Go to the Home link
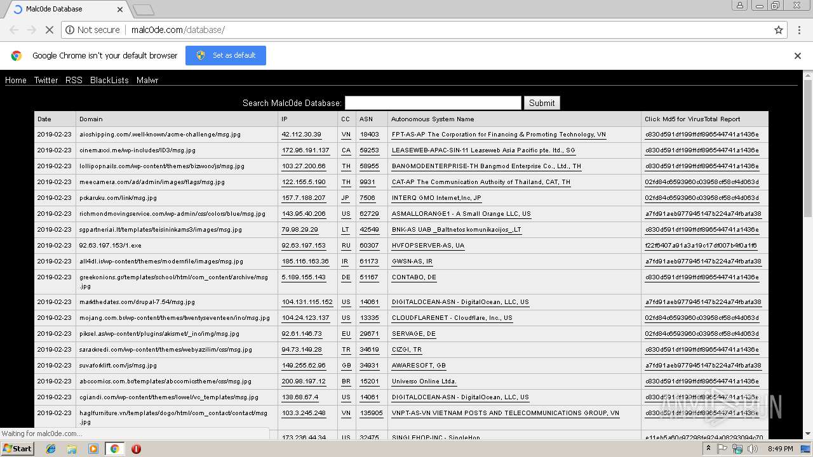This screenshot has width=813, height=457. [16, 80]
